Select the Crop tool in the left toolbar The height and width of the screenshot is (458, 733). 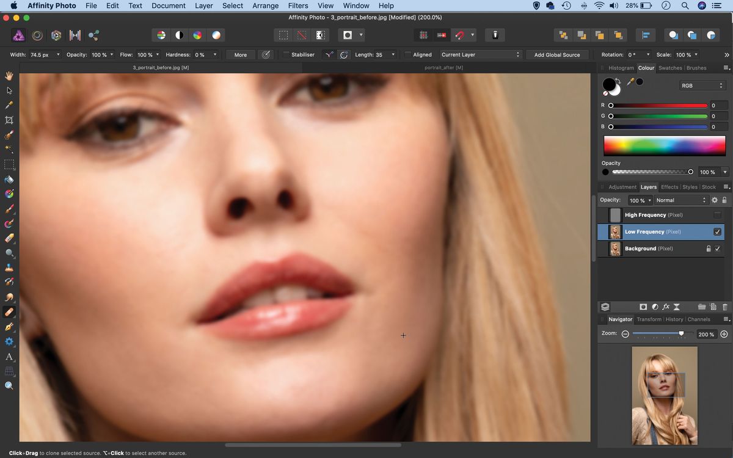pyautogui.click(x=9, y=120)
